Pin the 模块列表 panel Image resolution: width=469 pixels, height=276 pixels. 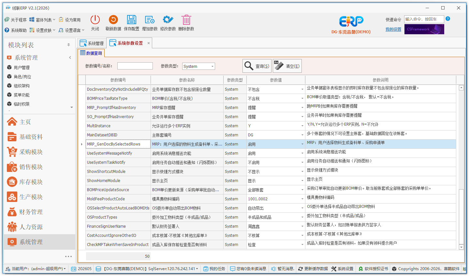click(x=68, y=45)
